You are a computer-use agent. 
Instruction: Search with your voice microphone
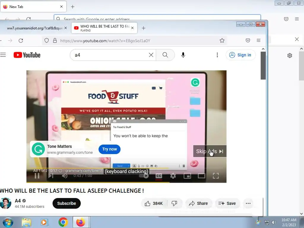(x=183, y=55)
